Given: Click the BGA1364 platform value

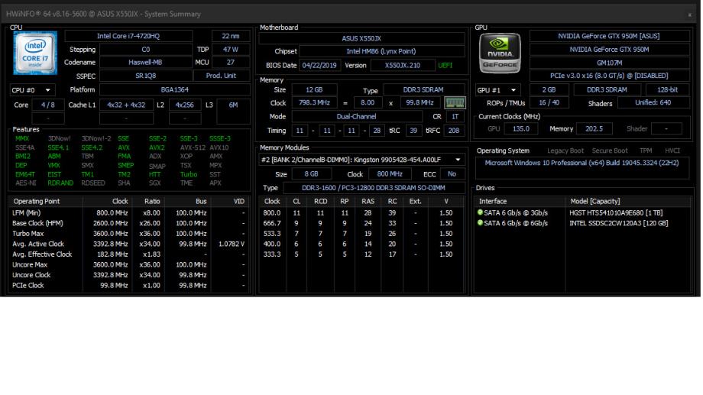Looking at the screenshot, I should [175, 89].
